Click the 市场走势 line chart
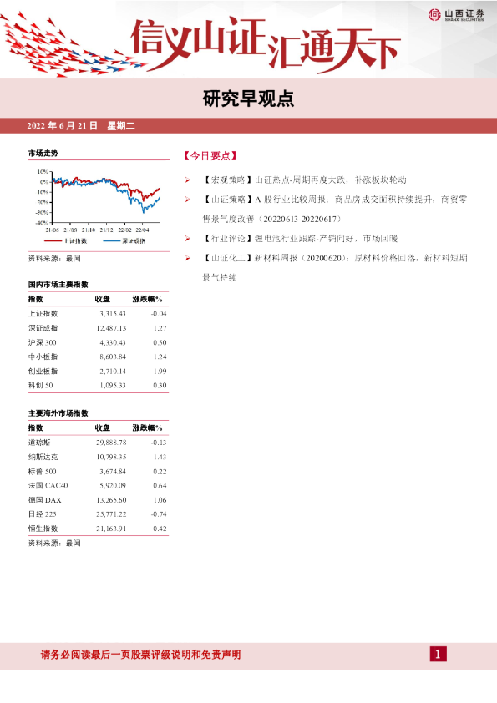 click(x=99, y=200)
